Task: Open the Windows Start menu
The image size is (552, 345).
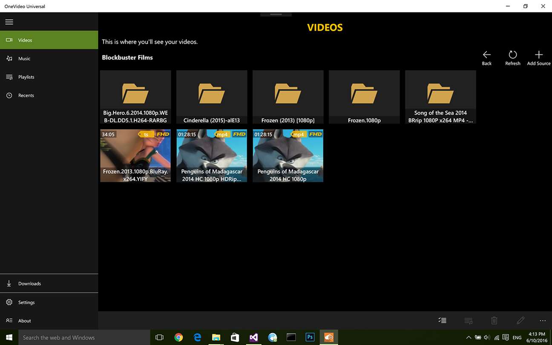Action: pyautogui.click(x=9, y=337)
